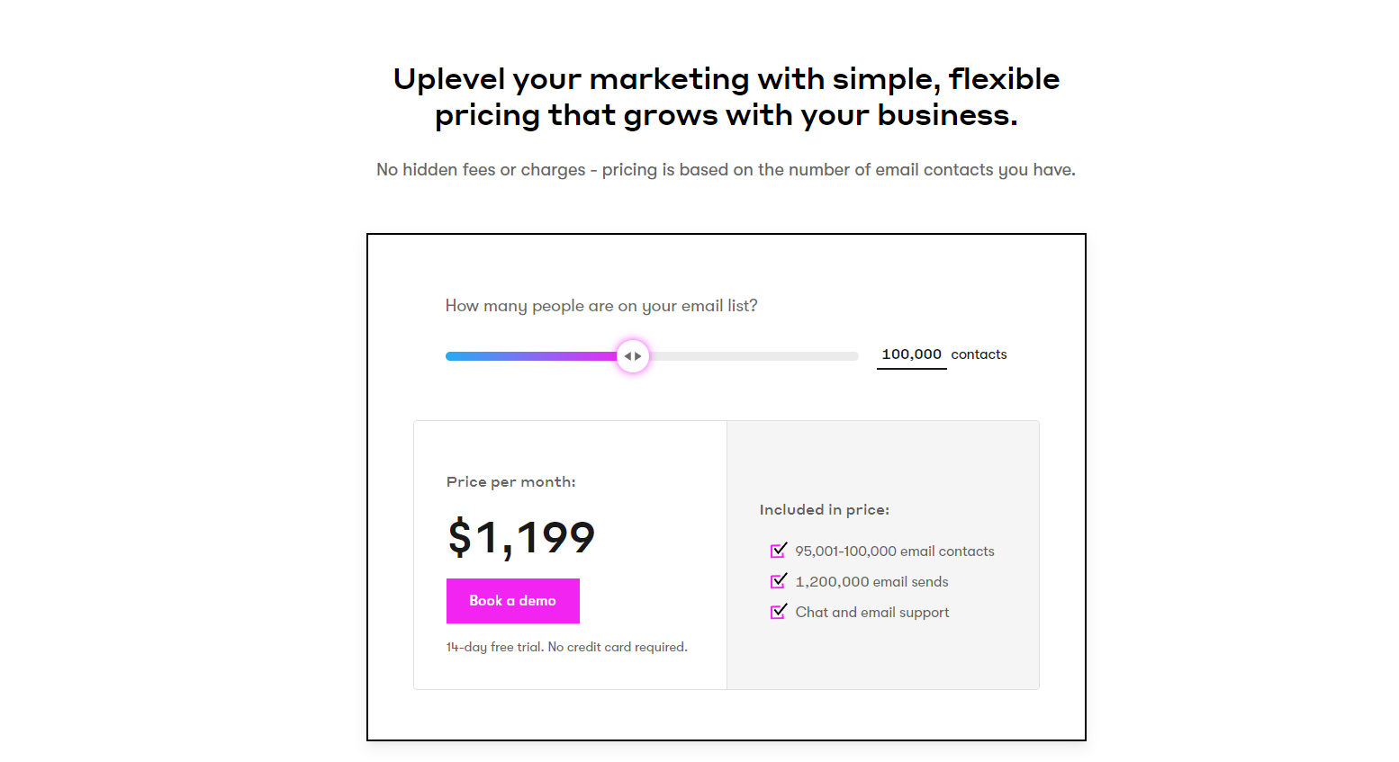Select the 1,200,000 email sends text
This screenshot has height=762, width=1399.
871,582
